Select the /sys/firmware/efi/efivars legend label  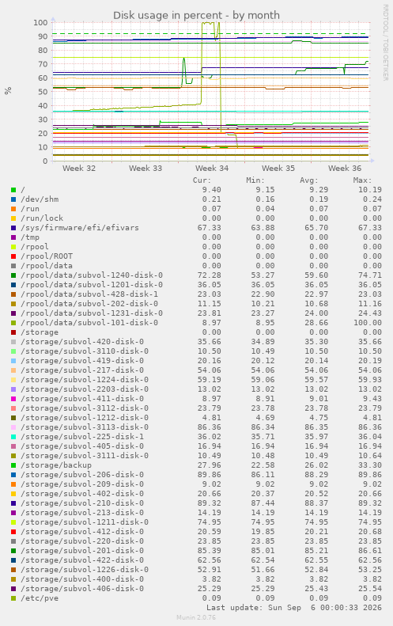(x=80, y=228)
